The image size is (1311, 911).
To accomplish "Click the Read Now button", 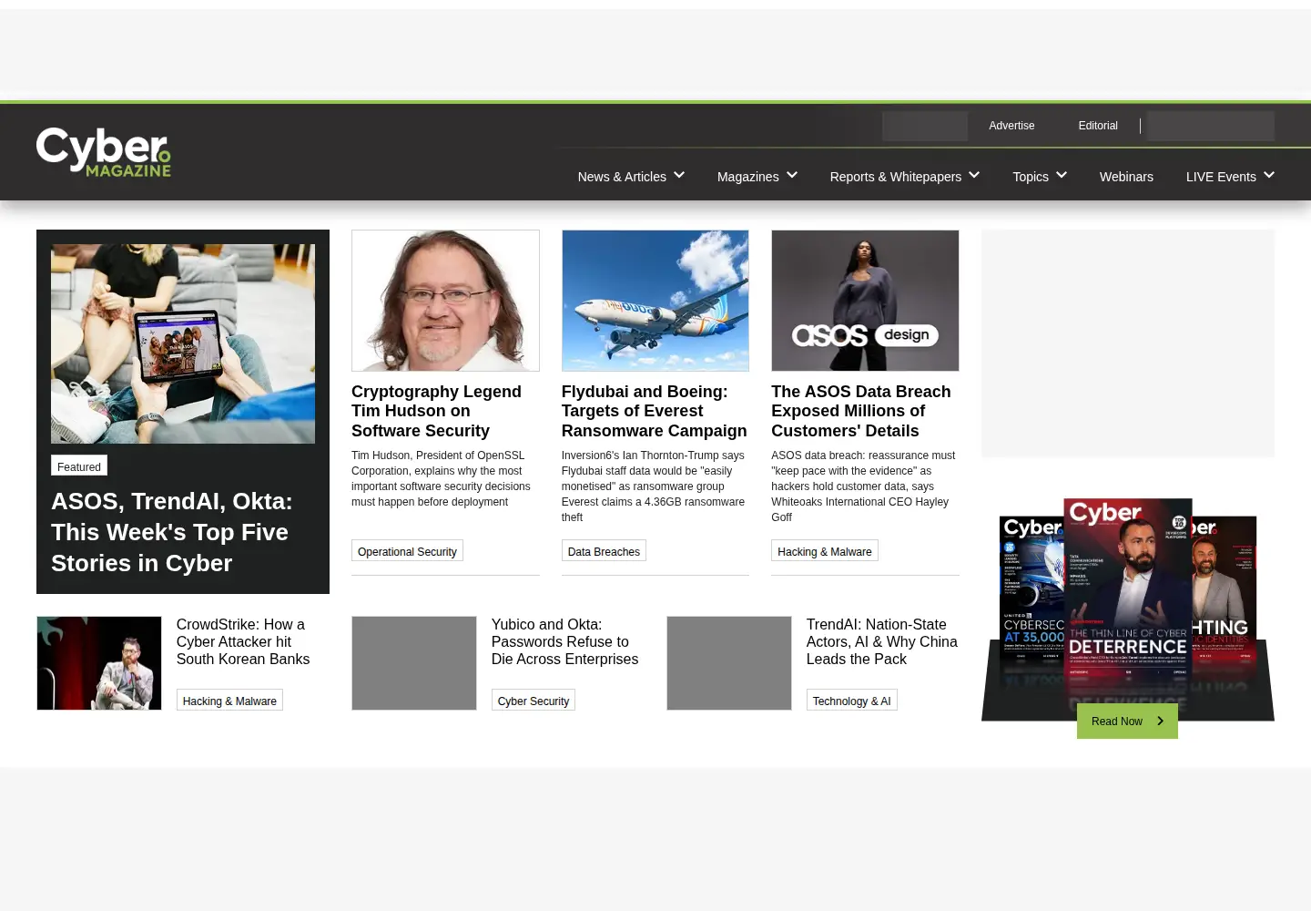I will 1127,721.
